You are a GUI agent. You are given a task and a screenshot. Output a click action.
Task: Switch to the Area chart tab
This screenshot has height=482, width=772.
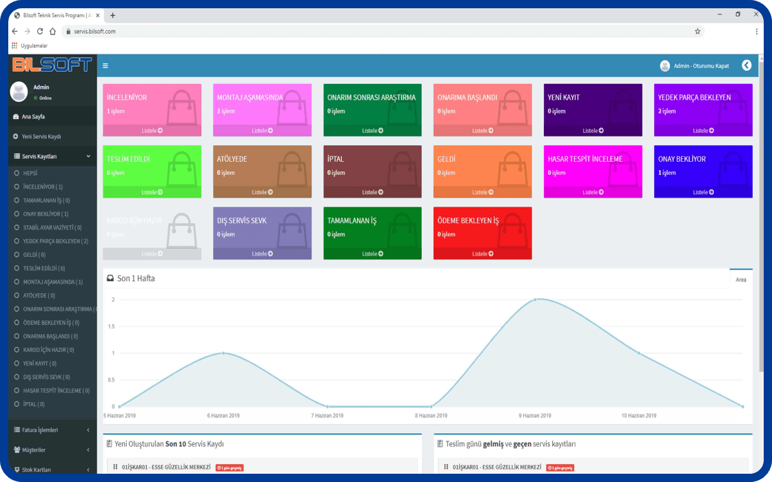741,280
